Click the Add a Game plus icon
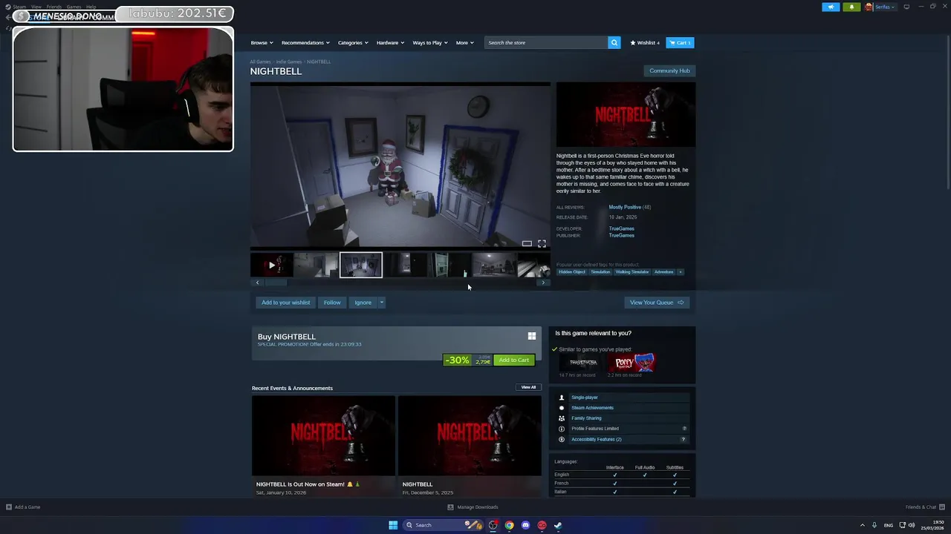 tap(9, 507)
